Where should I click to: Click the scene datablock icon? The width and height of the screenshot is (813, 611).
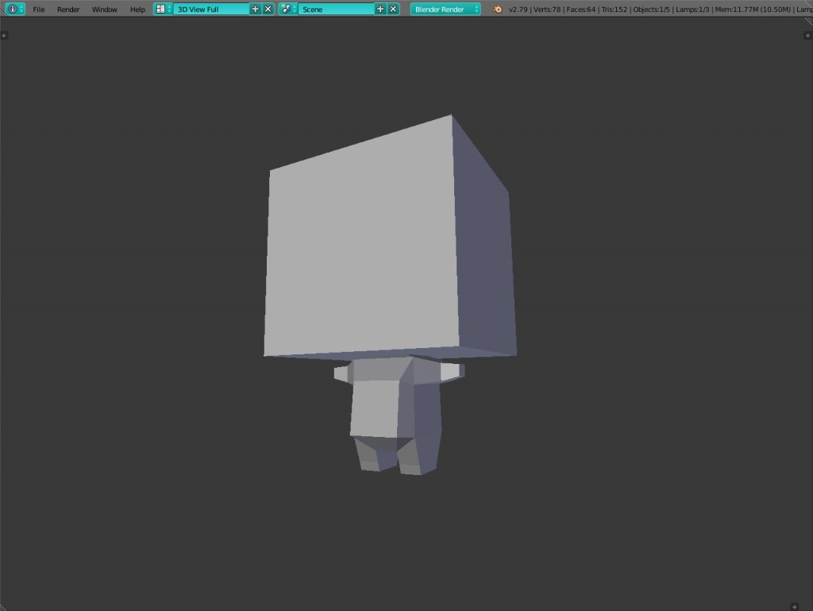[x=287, y=9]
